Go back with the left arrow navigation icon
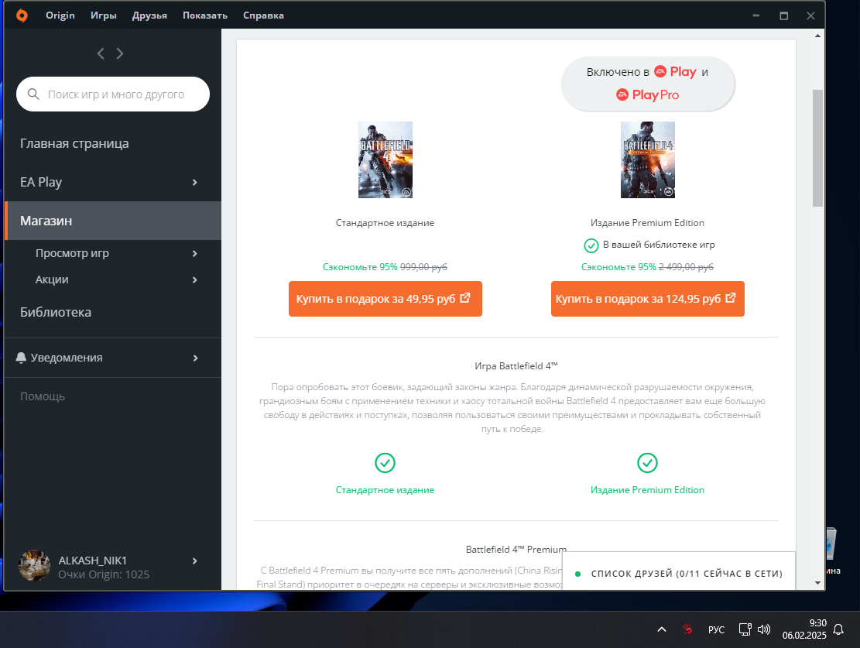 (101, 53)
